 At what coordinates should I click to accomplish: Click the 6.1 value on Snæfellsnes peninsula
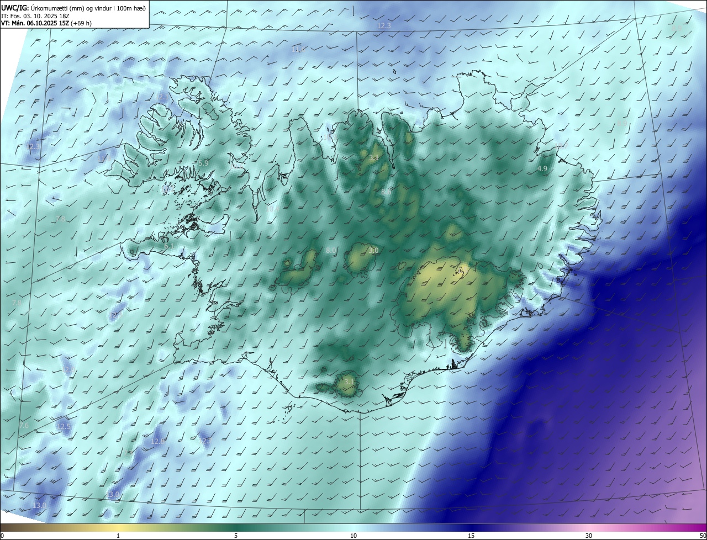click(169, 246)
